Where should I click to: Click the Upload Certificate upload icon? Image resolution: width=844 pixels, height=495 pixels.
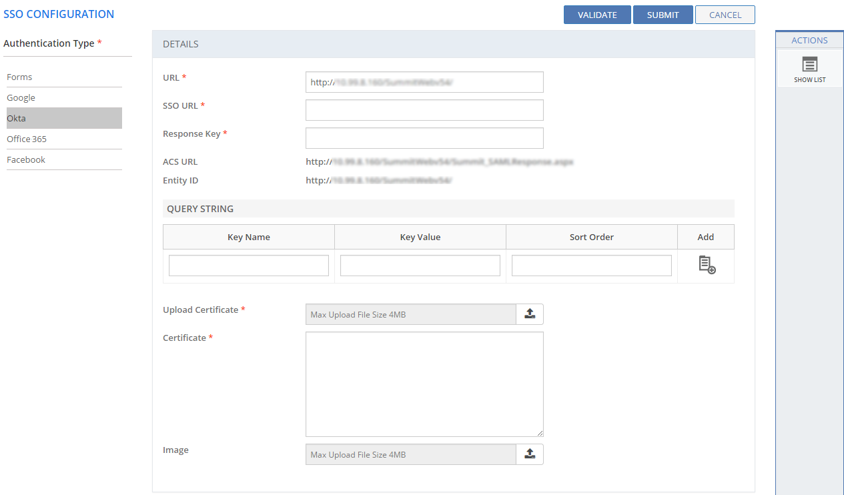pos(530,314)
